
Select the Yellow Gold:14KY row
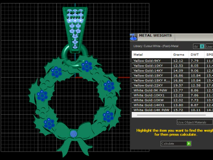pyautogui.click(x=172, y=71)
